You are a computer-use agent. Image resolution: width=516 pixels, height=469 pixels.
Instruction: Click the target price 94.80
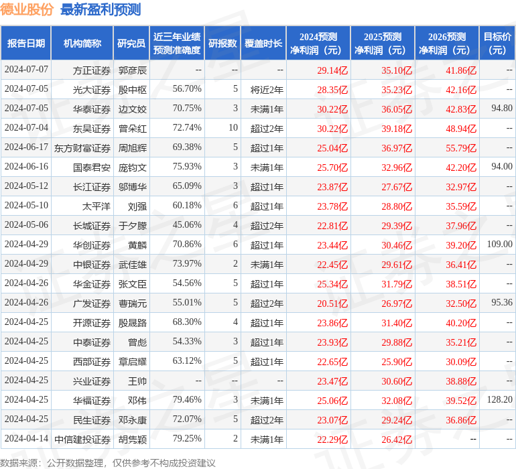pos(502,109)
